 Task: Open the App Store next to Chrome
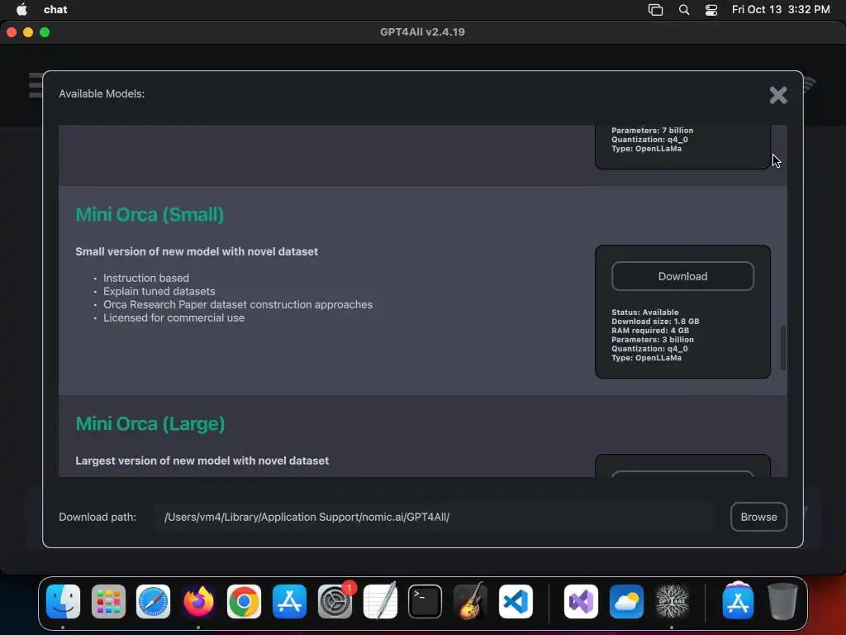(x=289, y=602)
